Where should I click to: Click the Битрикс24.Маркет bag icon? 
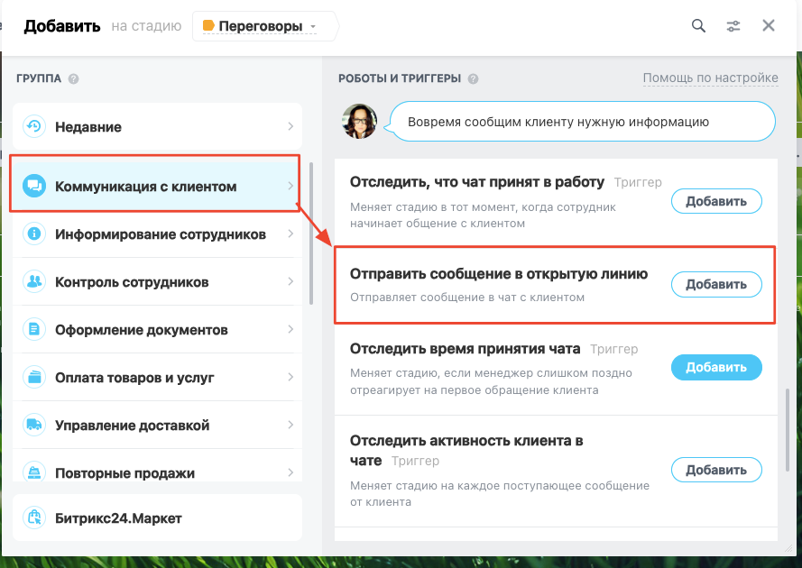point(34,518)
